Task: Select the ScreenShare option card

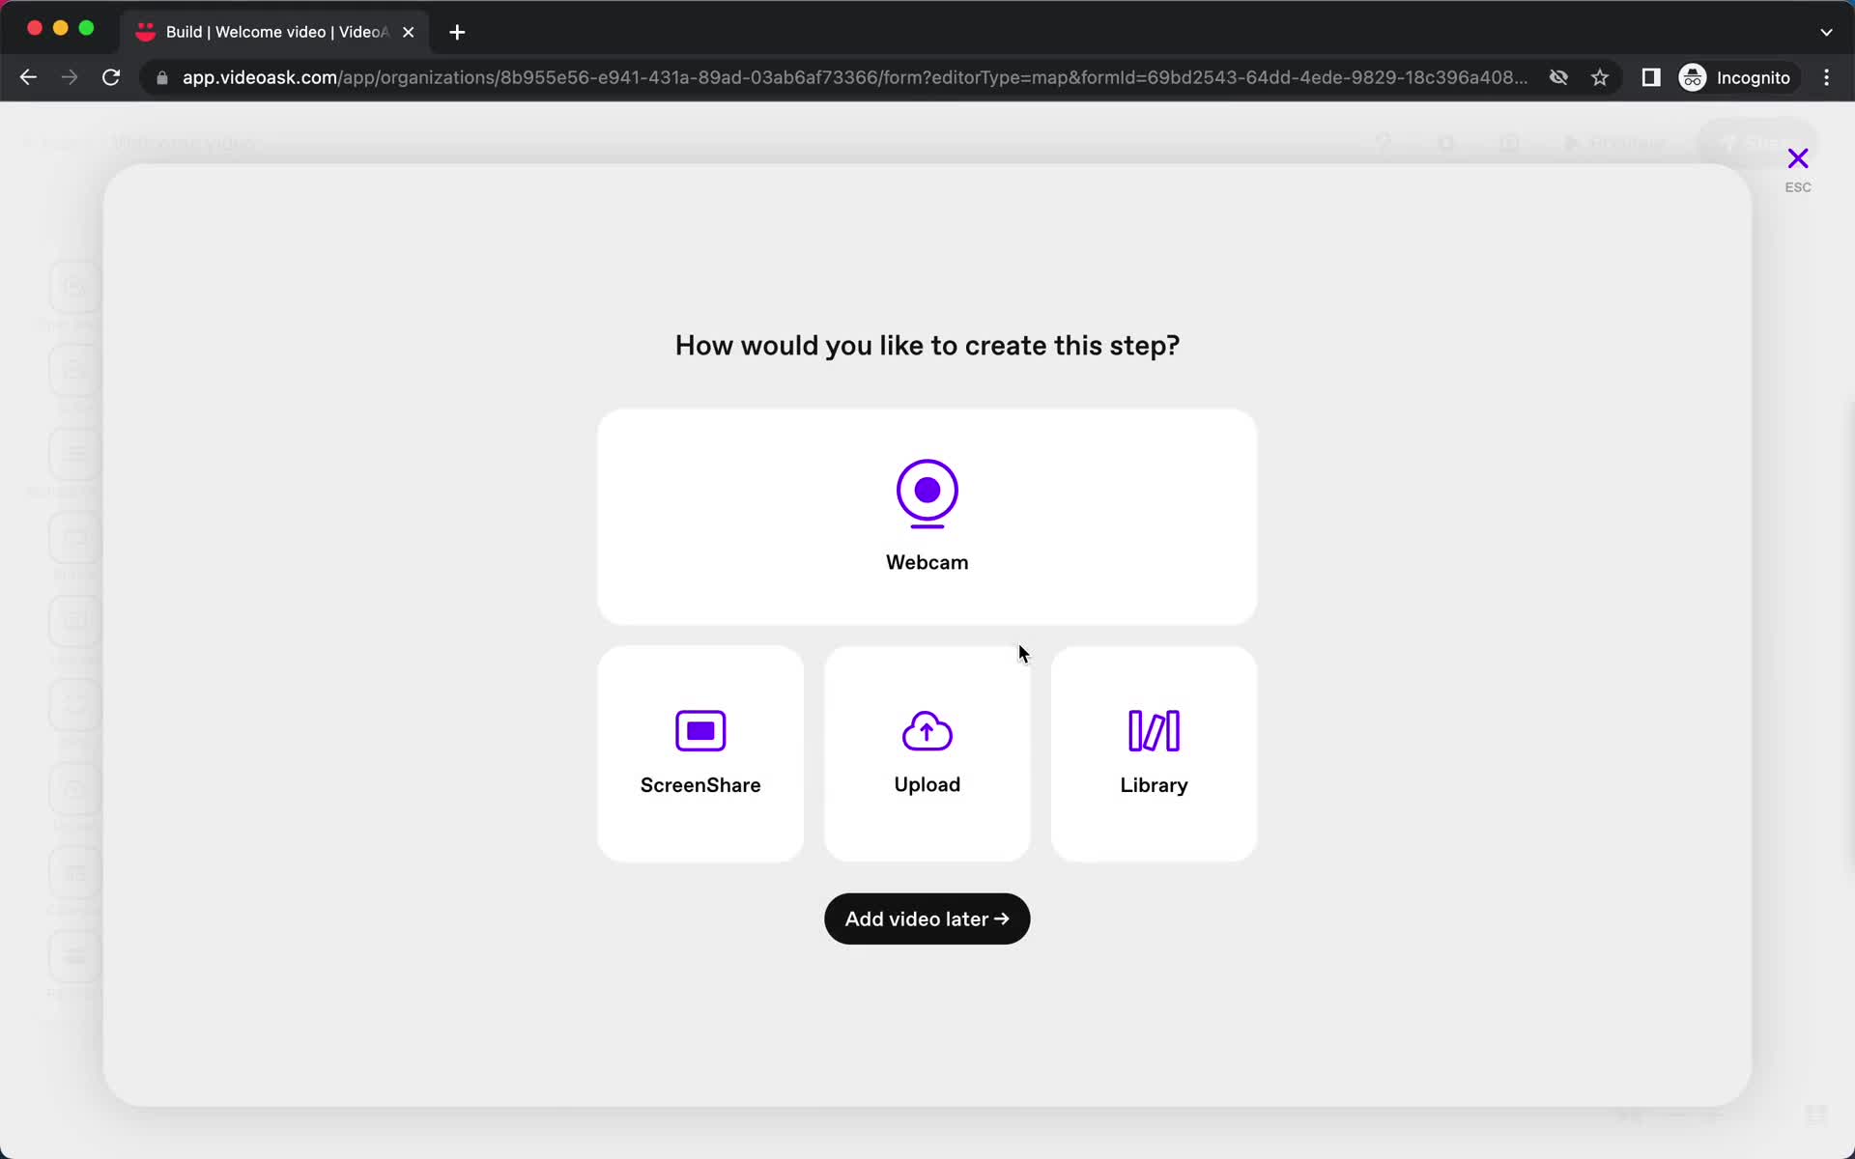Action: [700, 753]
